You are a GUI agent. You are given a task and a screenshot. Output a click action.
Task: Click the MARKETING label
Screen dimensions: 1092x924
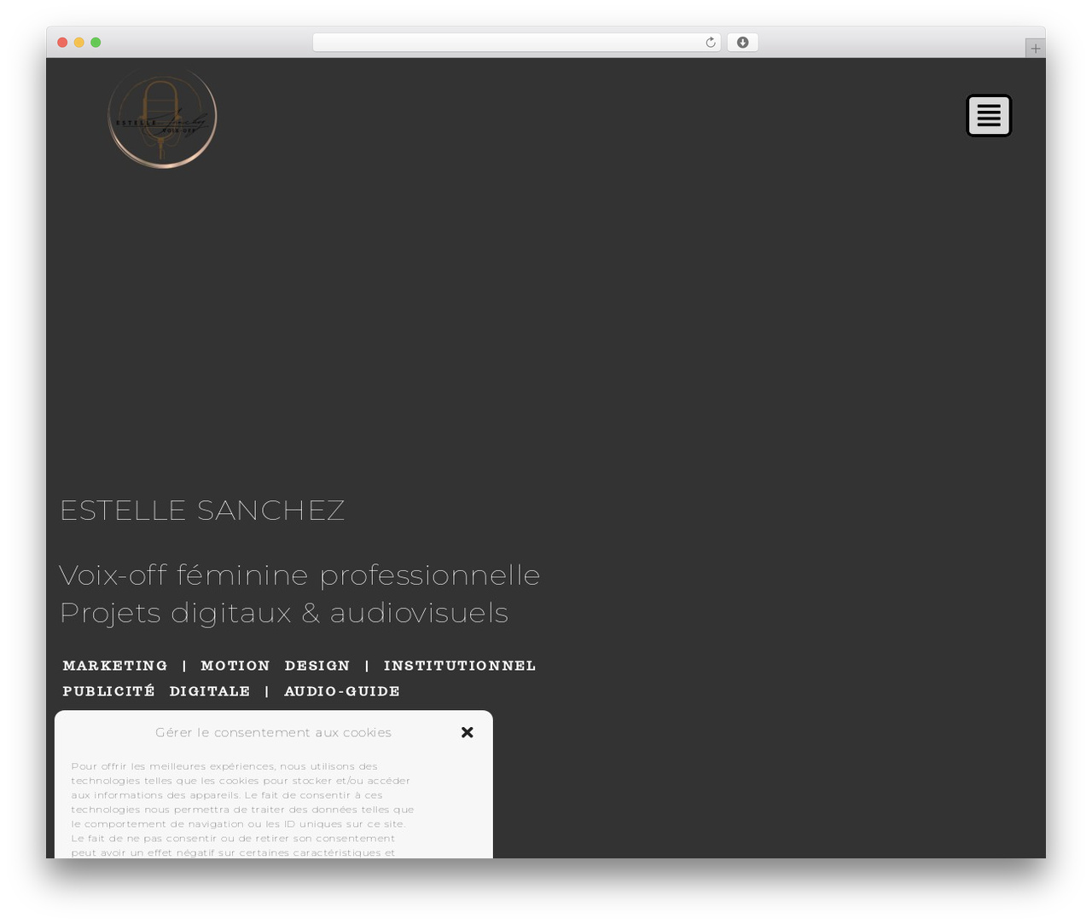pos(115,666)
